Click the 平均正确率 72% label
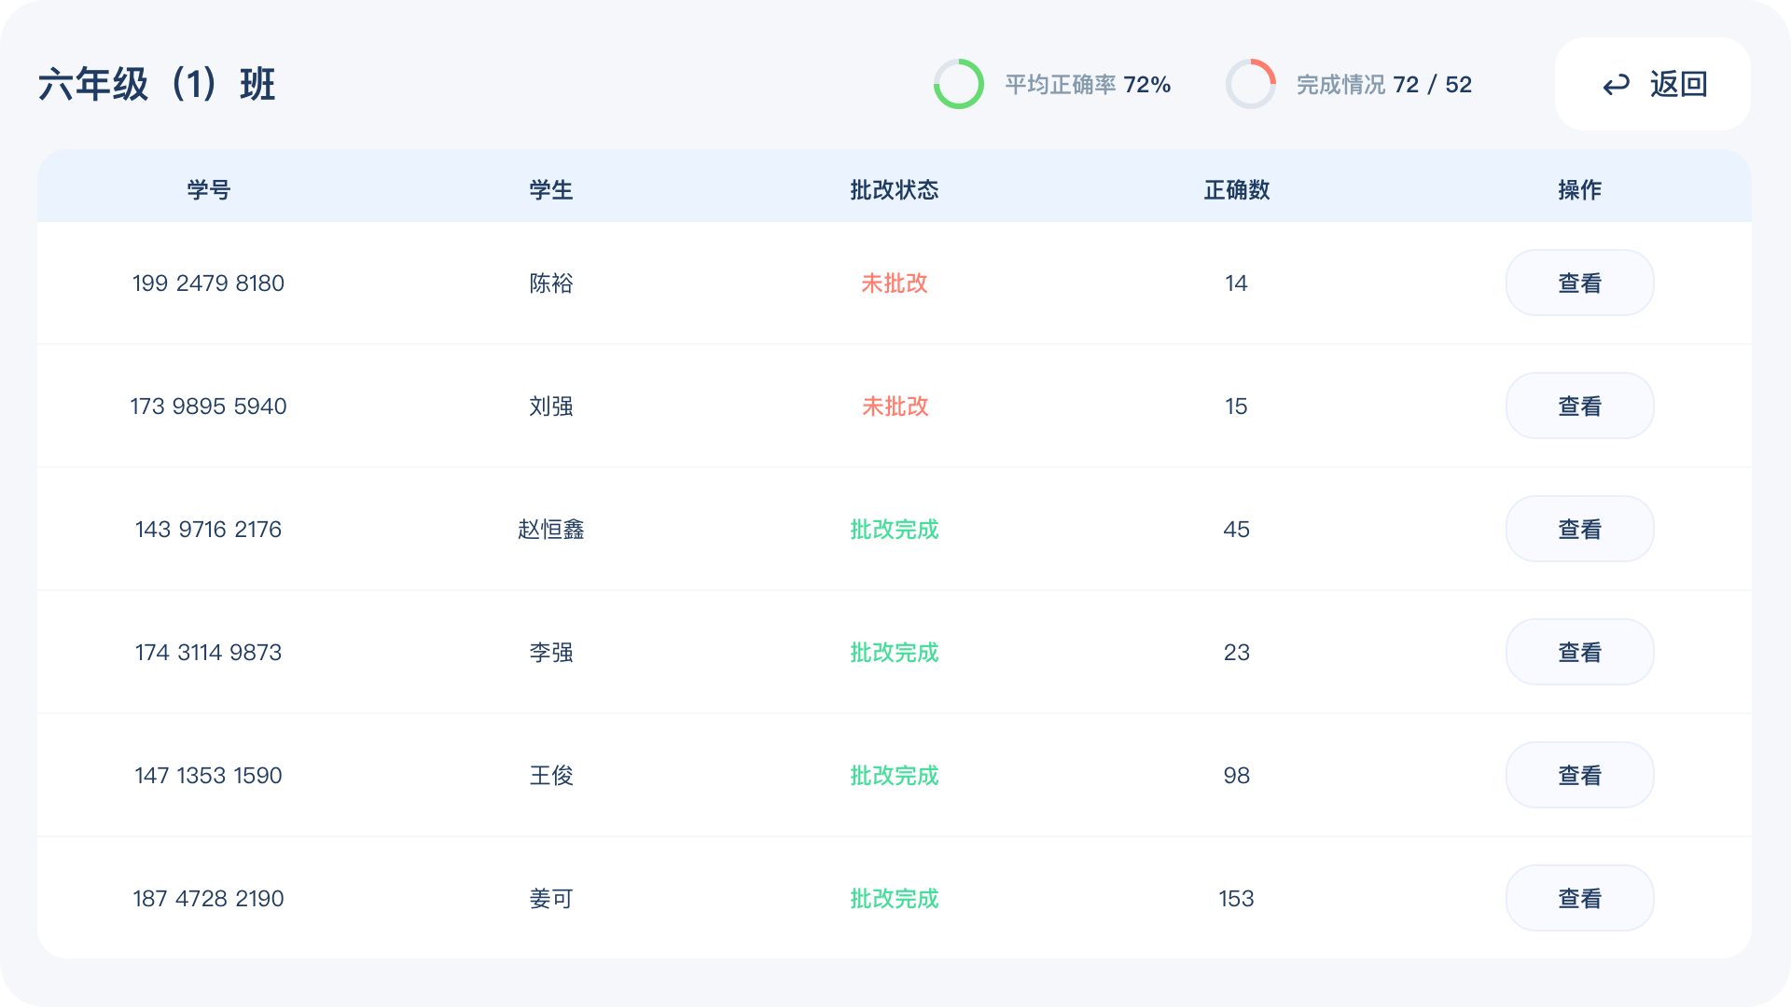Screen dimensions: 1791x1007 tap(1087, 85)
